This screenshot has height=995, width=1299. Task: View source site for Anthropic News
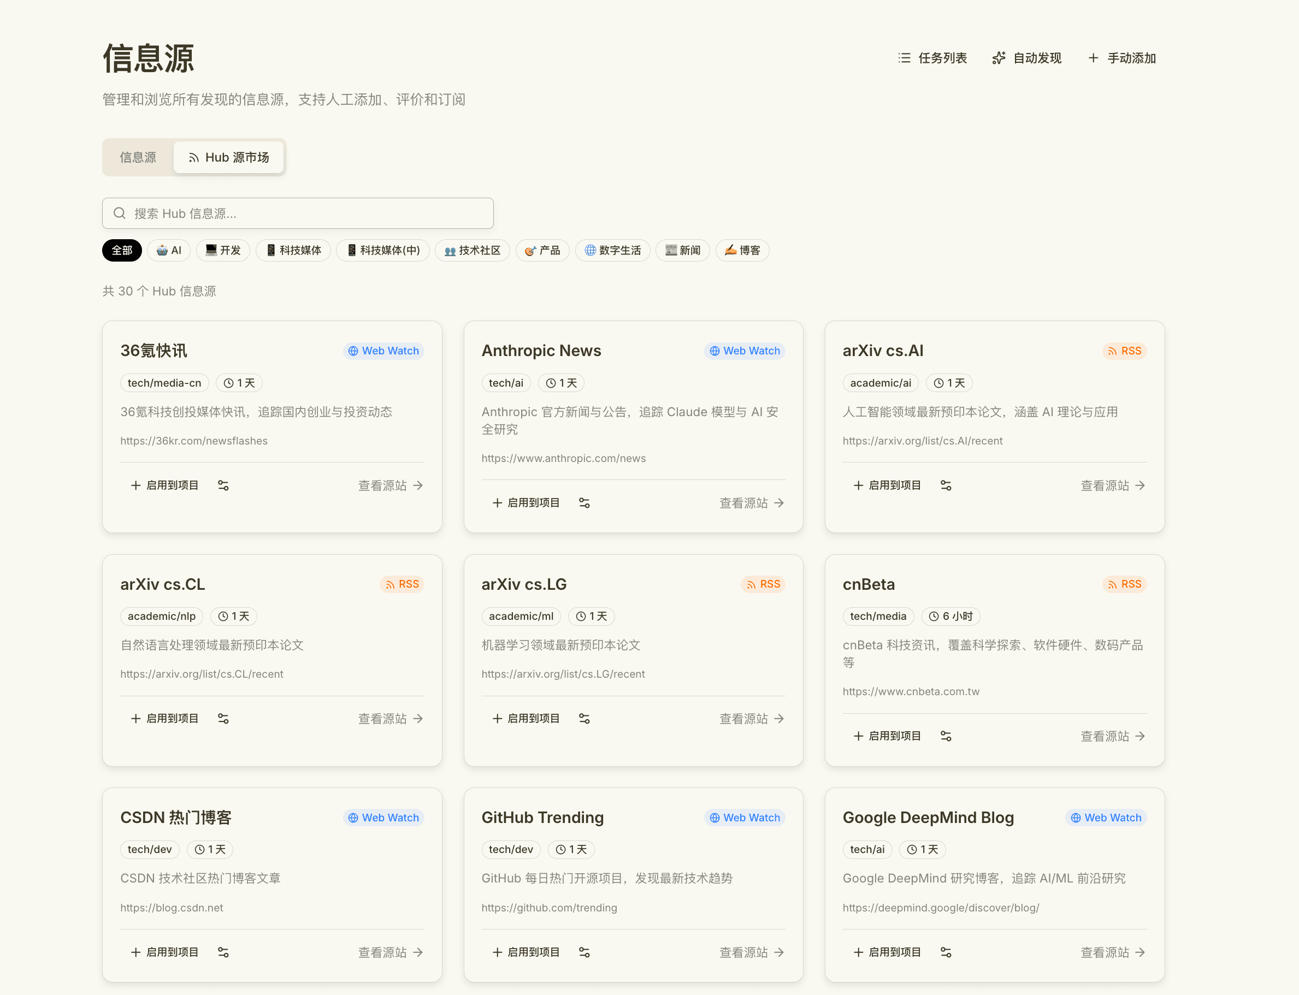[x=752, y=503]
